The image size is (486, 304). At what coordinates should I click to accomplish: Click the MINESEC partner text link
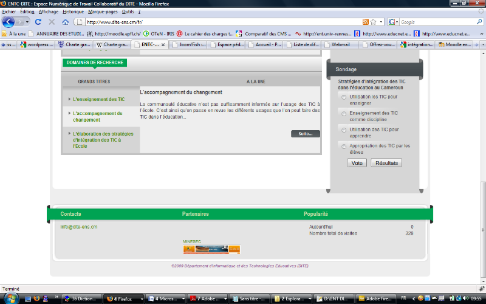(191, 241)
